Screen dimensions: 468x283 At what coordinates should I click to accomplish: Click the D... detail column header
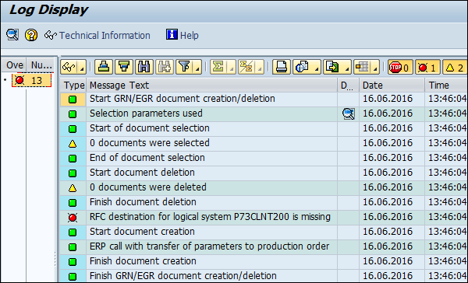pyautogui.click(x=349, y=86)
